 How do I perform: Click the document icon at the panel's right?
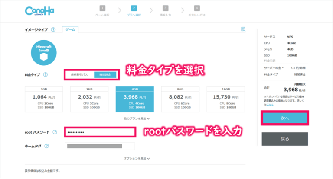tap(243, 29)
